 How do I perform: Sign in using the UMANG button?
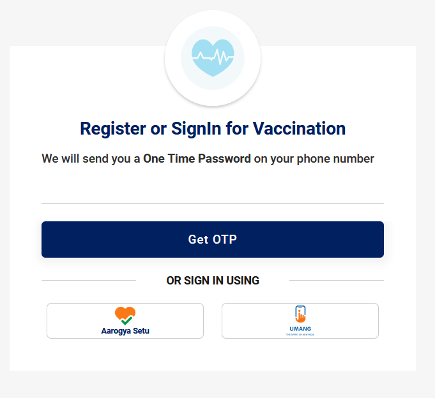pyautogui.click(x=300, y=321)
